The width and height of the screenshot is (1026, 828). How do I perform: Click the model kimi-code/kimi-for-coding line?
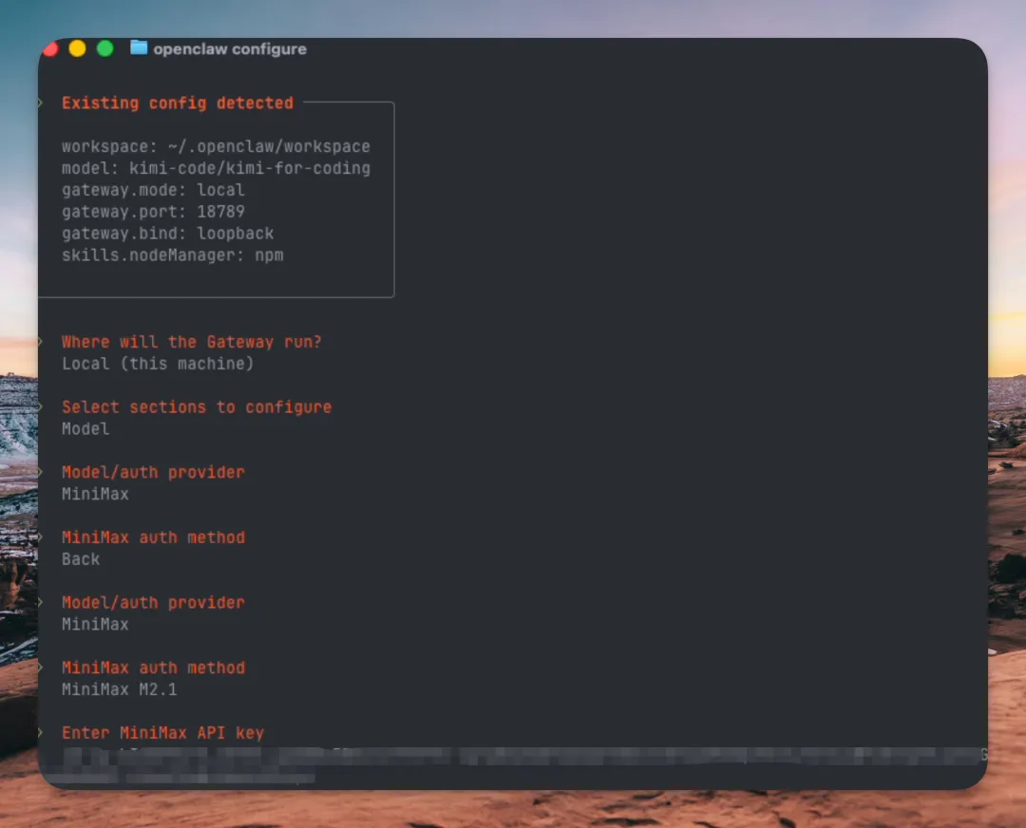216,168
